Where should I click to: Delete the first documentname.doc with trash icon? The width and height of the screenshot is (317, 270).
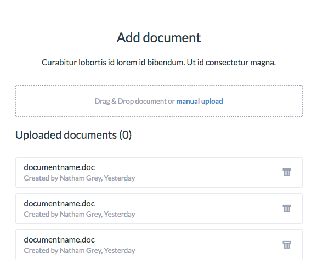(287, 172)
